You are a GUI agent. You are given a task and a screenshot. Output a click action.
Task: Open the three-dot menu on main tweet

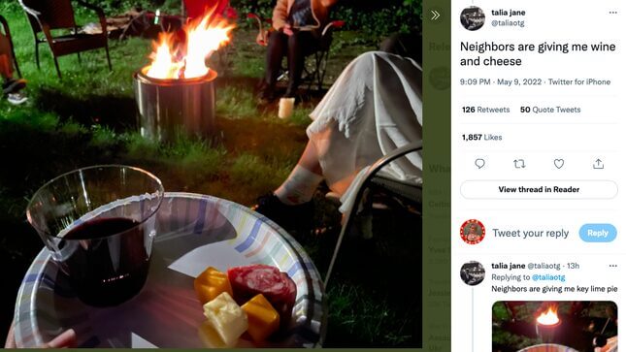[612, 13]
